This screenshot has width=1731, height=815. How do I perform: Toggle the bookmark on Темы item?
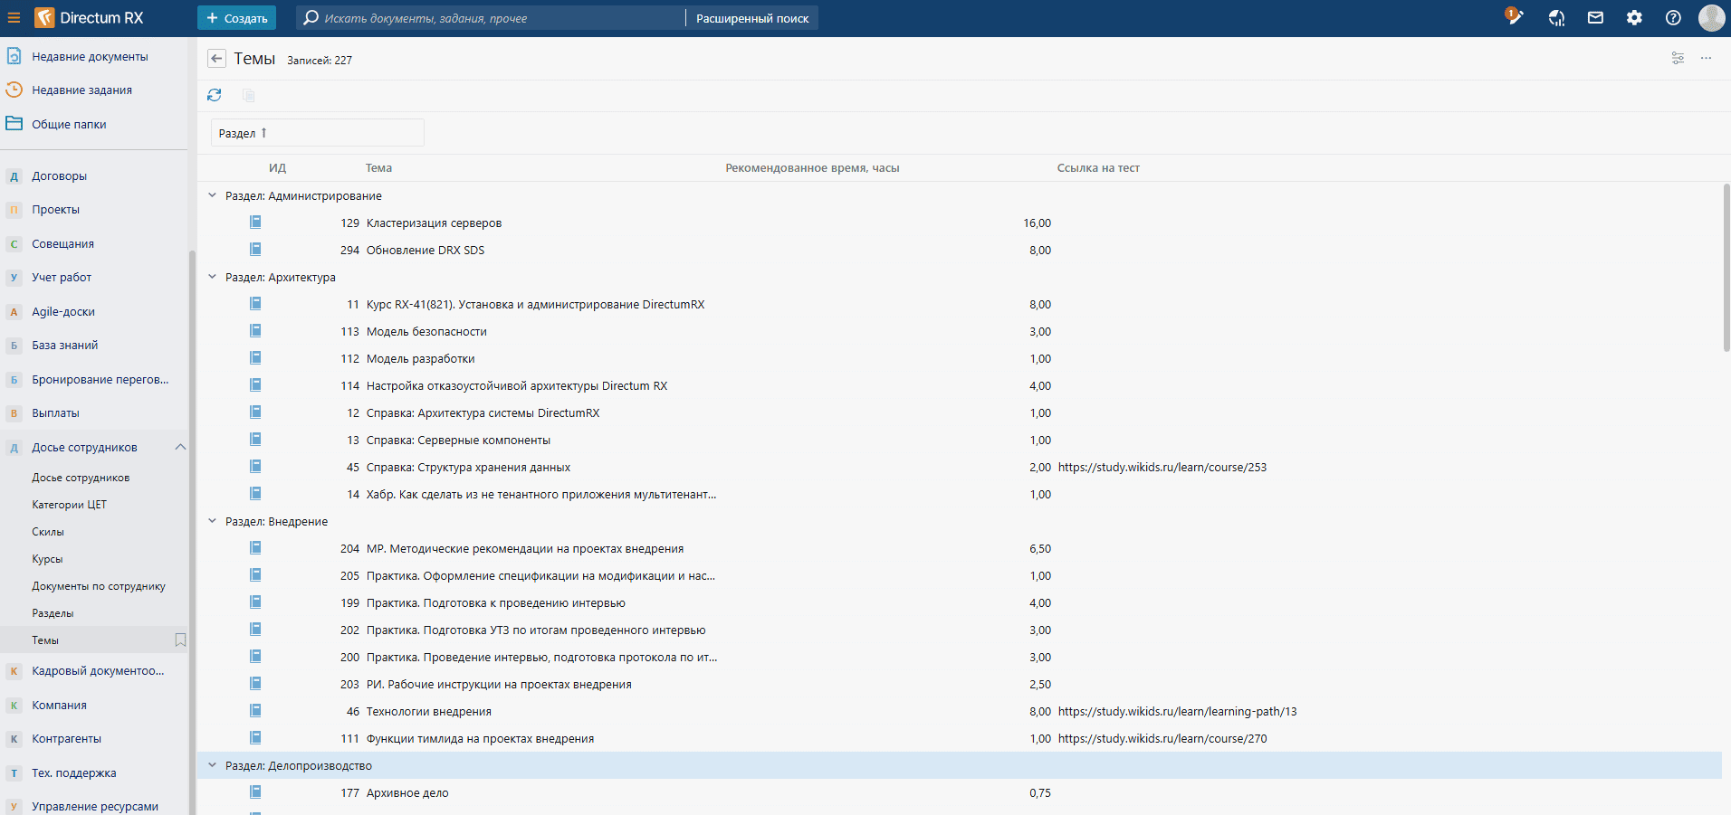pyautogui.click(x=180, y=640)
